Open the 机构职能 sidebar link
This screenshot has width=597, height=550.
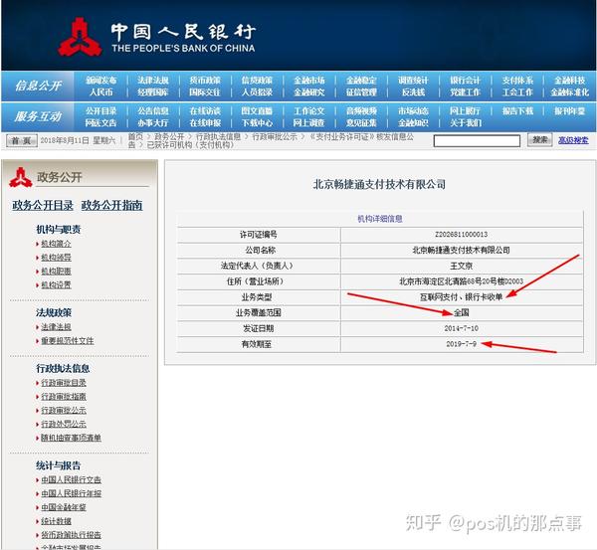pos(56,271)
